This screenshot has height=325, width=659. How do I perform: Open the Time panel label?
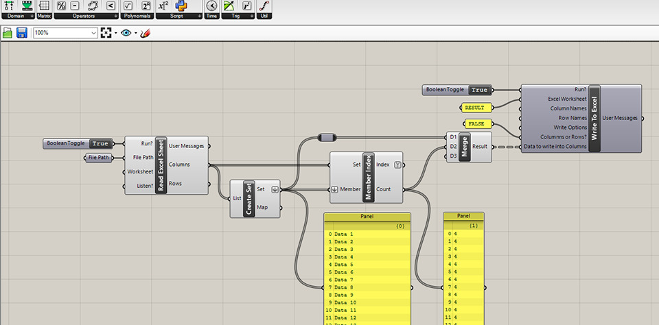click(212, 16)
